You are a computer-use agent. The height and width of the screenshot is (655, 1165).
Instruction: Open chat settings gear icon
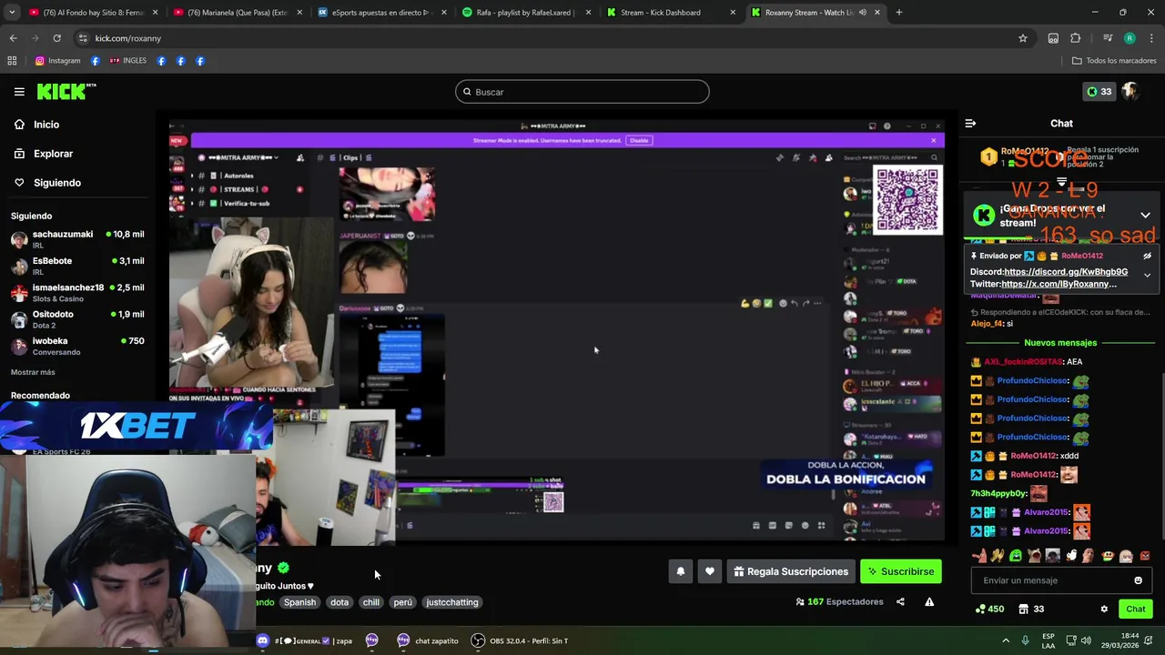[x=1104, y=609]
